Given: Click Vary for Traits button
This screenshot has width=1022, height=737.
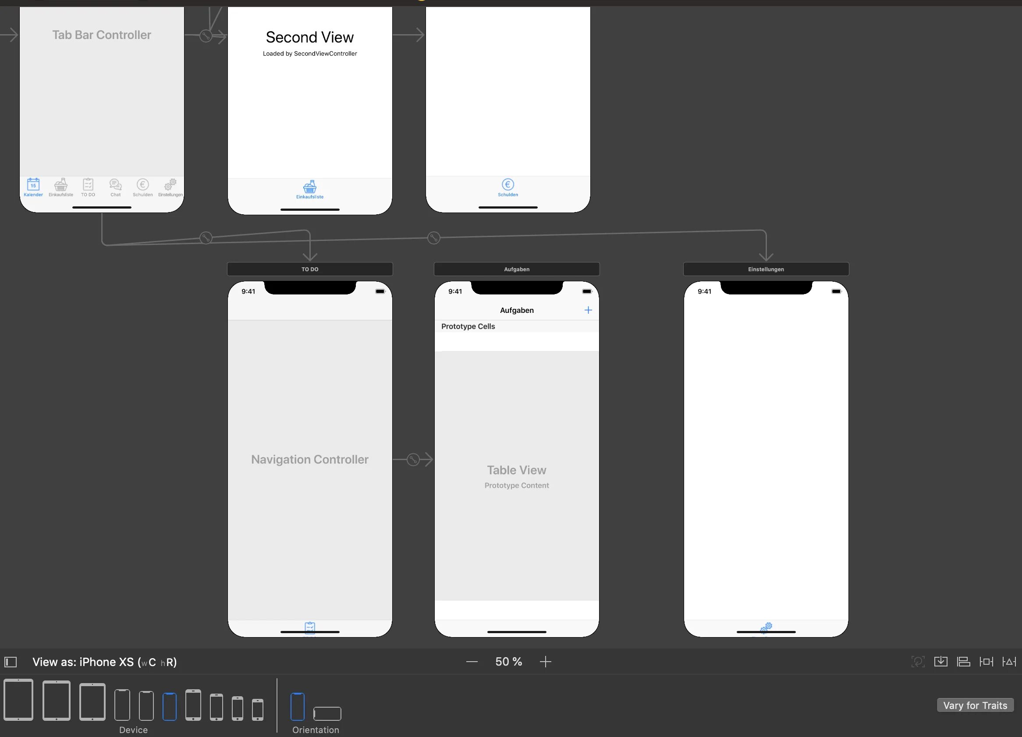Looking at the screenshot, I should click(972, 706).
